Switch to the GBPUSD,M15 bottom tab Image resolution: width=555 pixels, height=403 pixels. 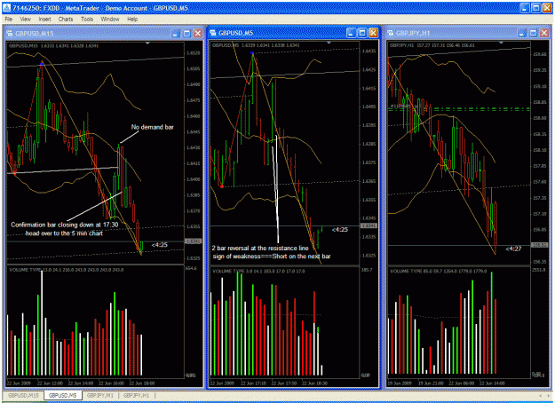click(x=23, y=395)
